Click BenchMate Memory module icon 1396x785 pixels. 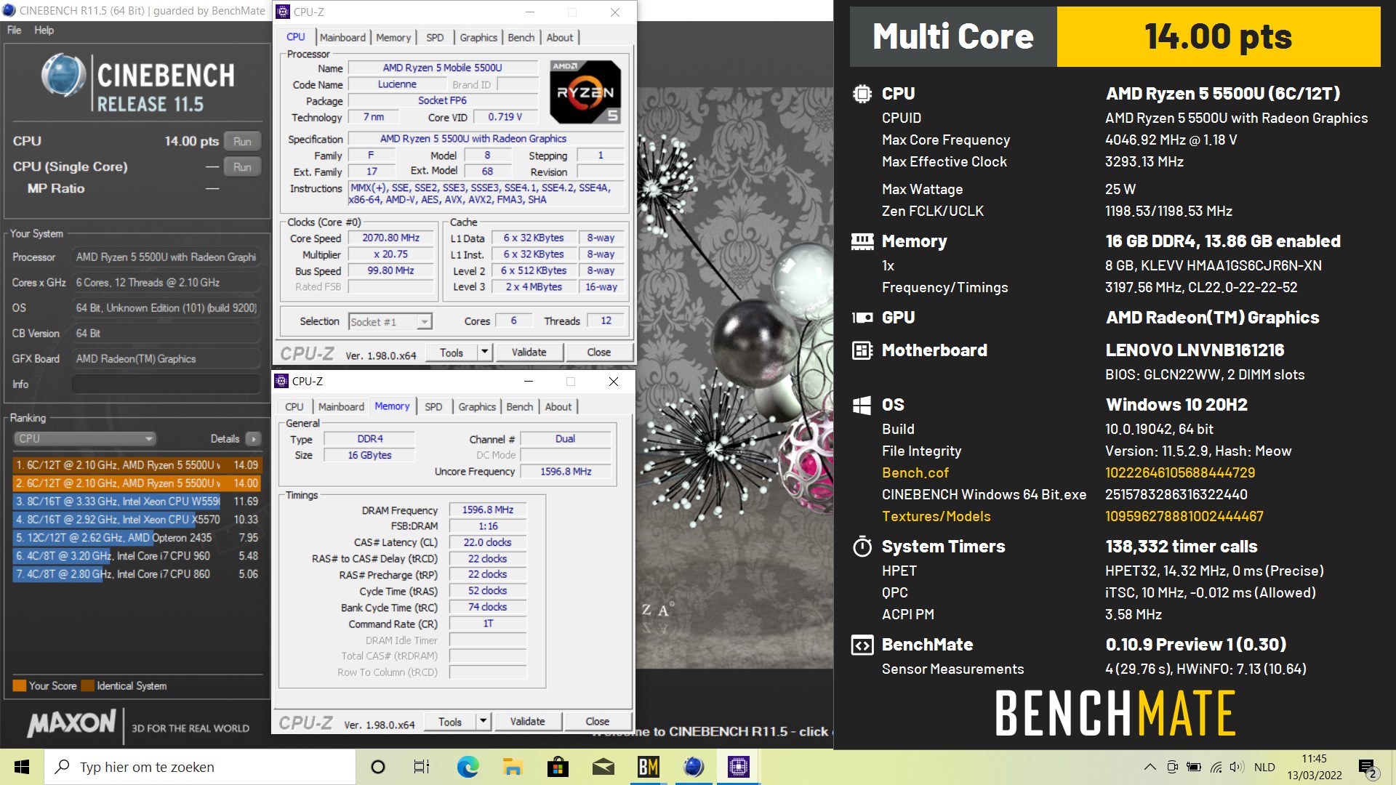pyautogui.click(x=862, y=241)
